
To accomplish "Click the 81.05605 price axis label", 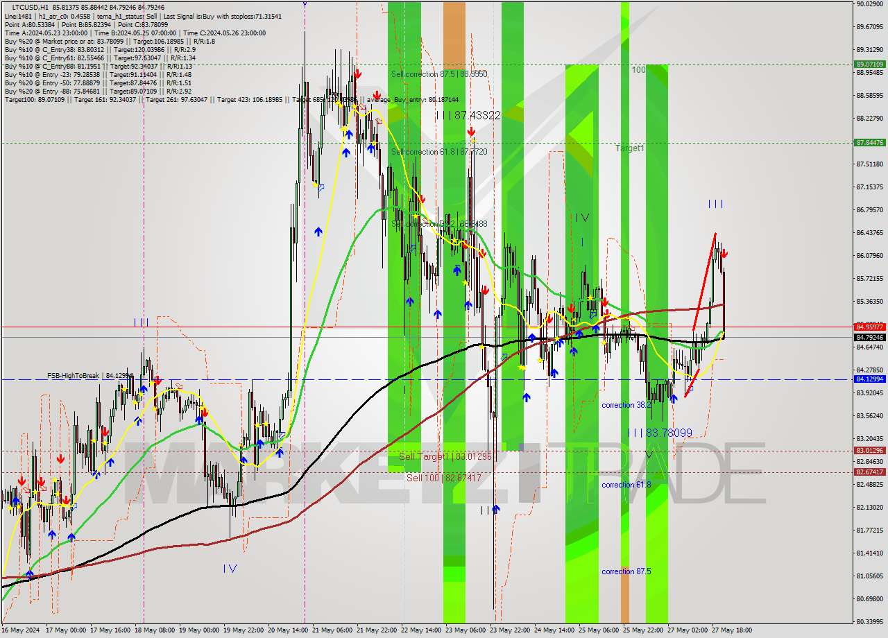I will (x=869, y=576).
